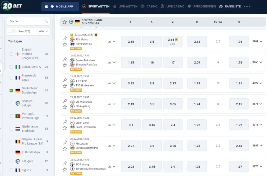Pin the SC Freiburg vs Mönchengladbach match
Image resolution: width=267 pixels, height=176 pixels.
click(65, 163)
